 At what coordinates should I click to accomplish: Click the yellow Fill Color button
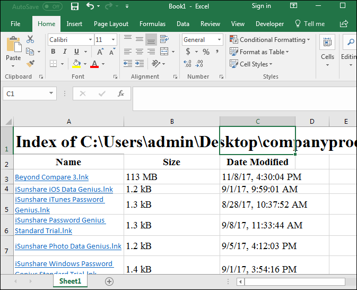(x=76, y=64)
